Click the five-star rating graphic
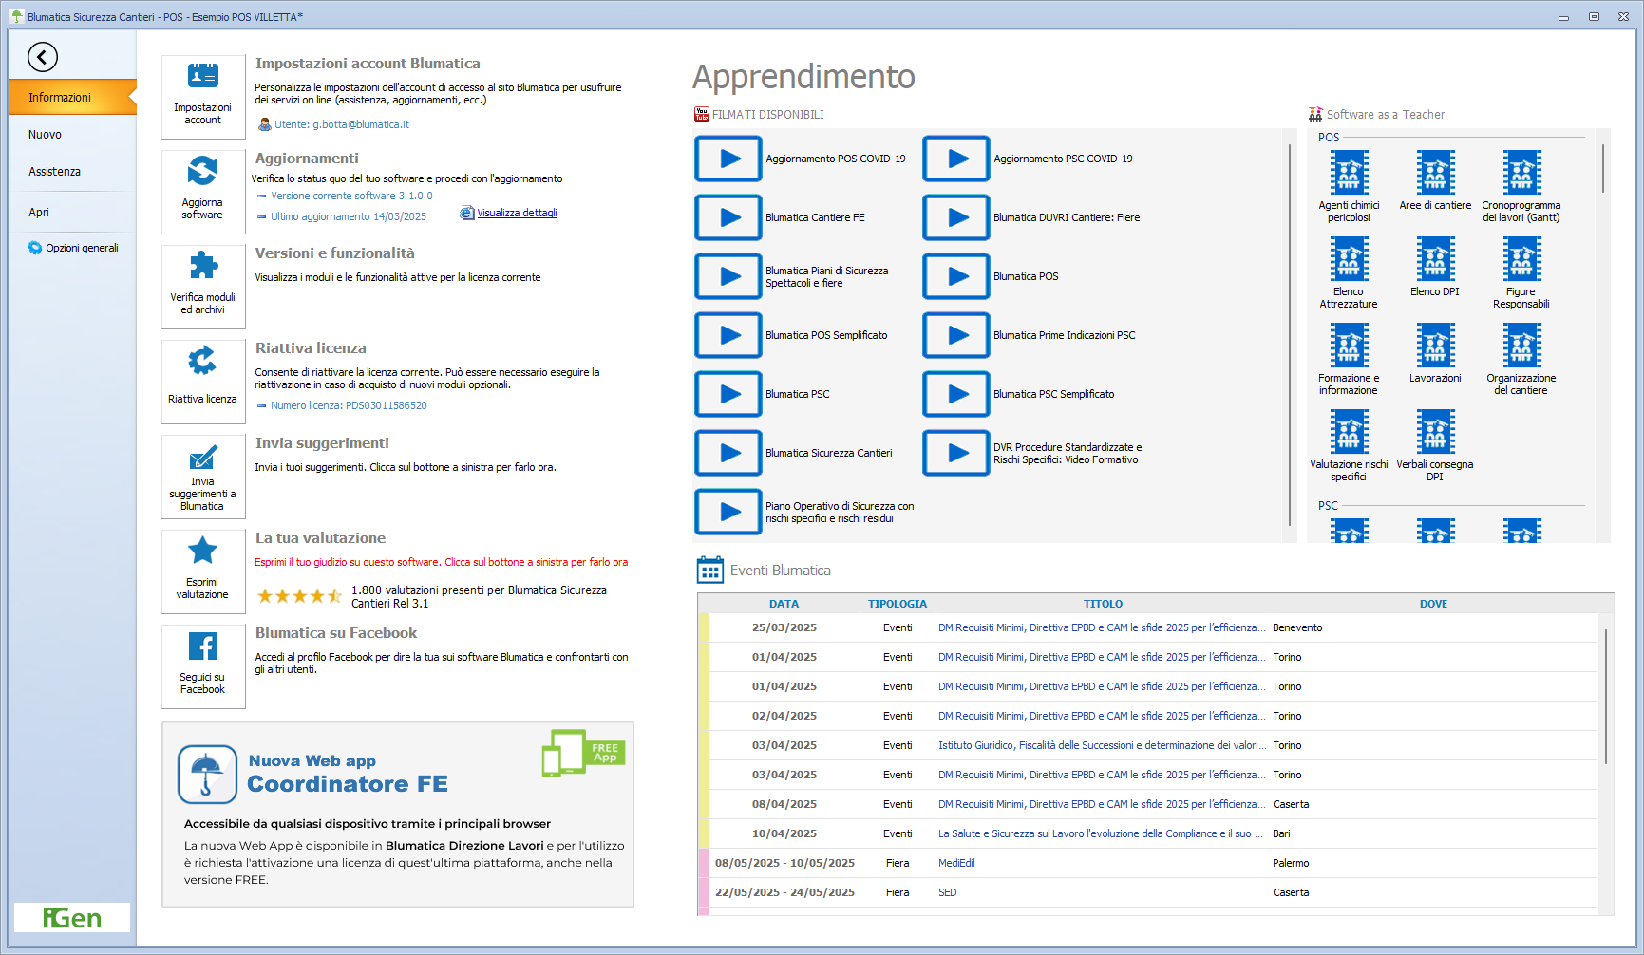 point(299,596)
